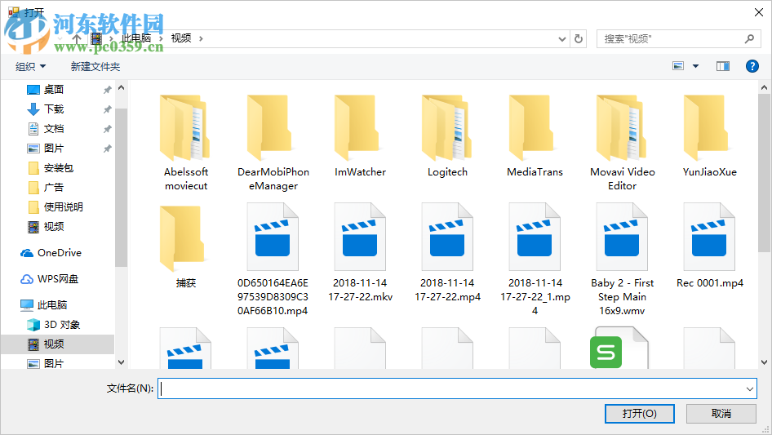Image resolution: width=772 pixels, height=435 pixels.
Task: Click the change view icon
Action: [x=678, y=66]
